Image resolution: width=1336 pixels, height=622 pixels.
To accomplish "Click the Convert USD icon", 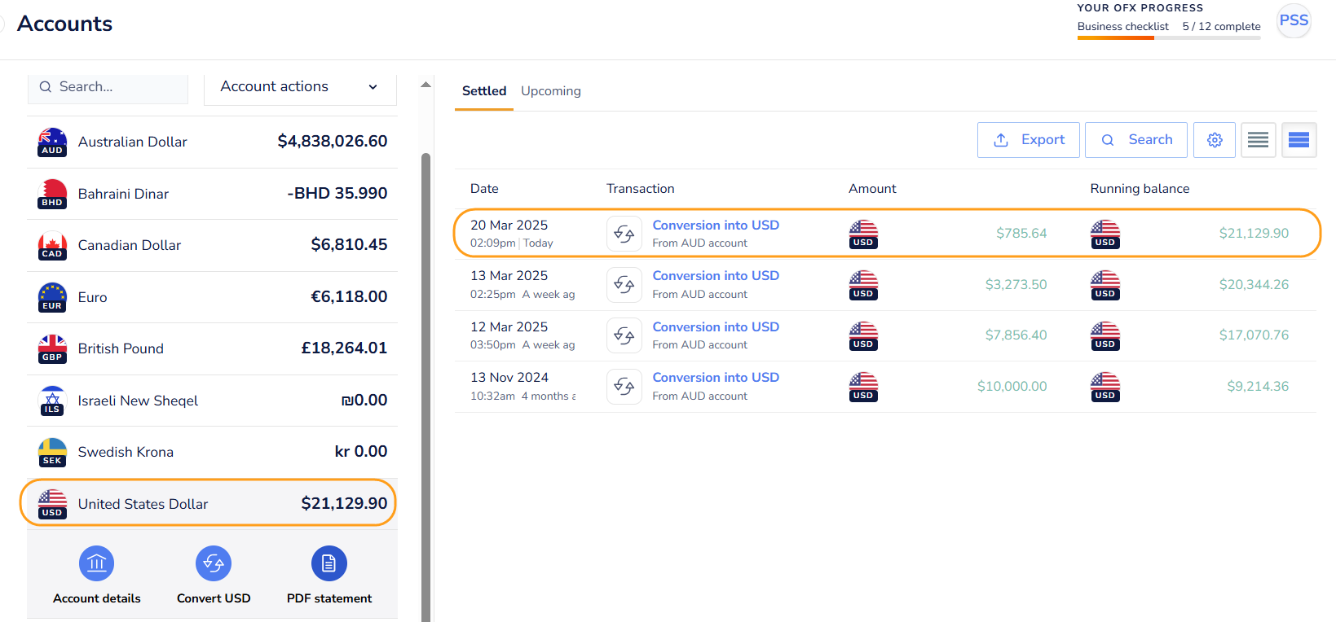I will click(x=214, y=563).
